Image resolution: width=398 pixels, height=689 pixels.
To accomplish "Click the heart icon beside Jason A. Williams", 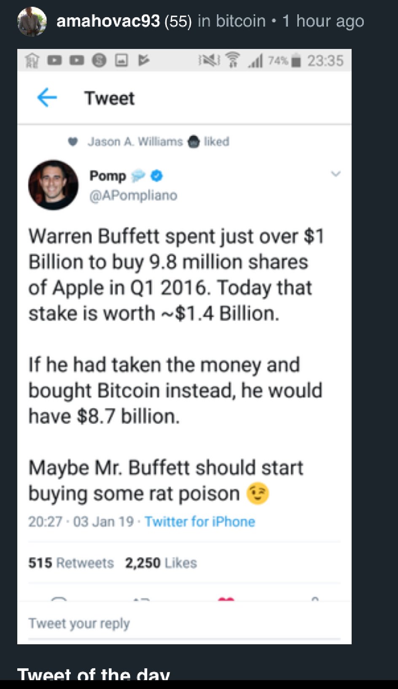I will pyautogui.click(x=73, y=142).
